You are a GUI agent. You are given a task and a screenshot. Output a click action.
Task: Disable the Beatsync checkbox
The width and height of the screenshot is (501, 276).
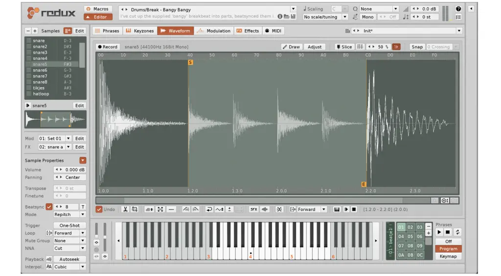coord(49,207)
